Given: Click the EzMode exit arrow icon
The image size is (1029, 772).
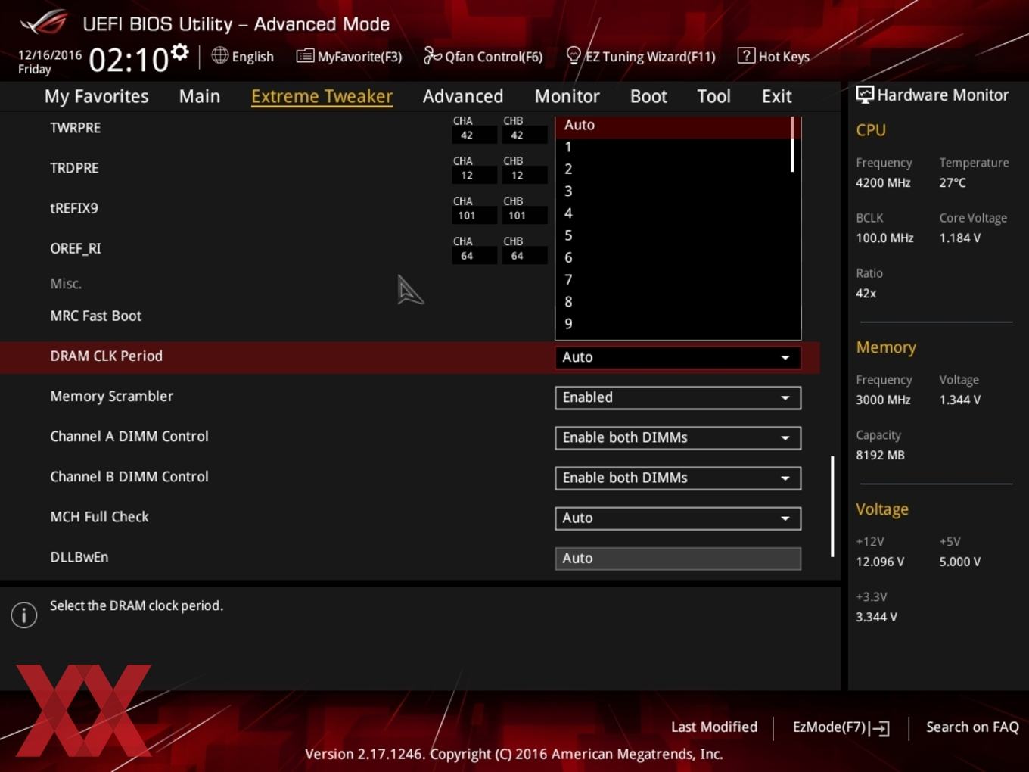Looking at the screenshot, I should 879,728.
